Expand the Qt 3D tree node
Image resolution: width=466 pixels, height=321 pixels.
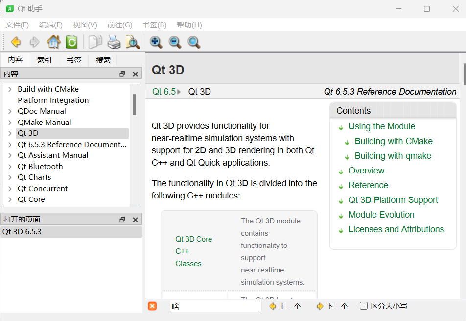10,133
